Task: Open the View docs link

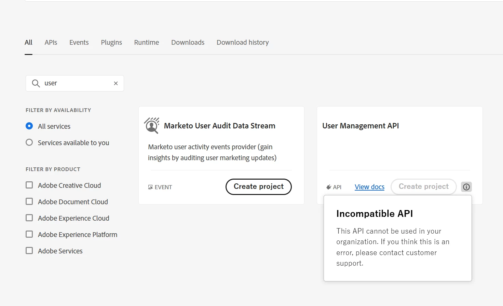Action: click(x=369, y=187)
